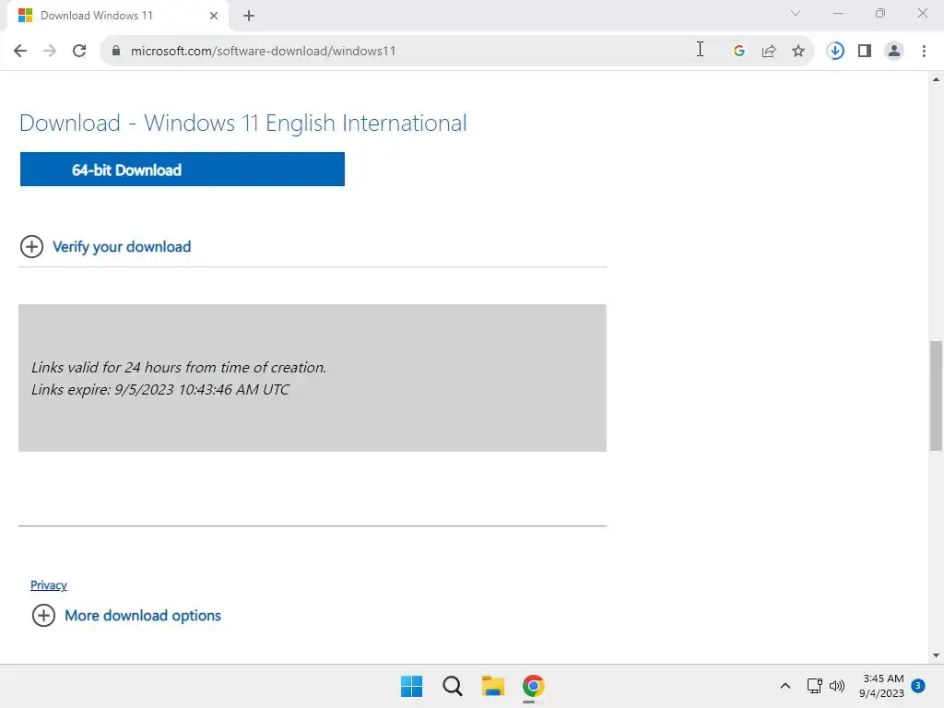Open the Windows Start menu
Image resolution: width=944 pixels, height=708 pixels.
[x=412, y=686]
